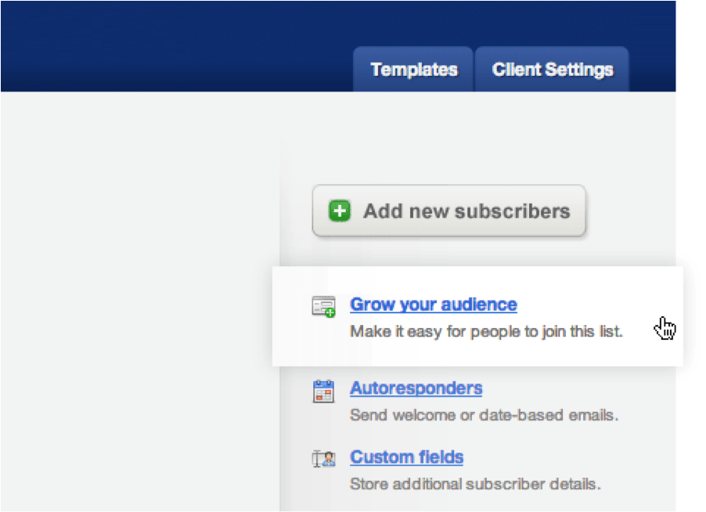Open the Client Settings tab
Screen dimensions: 706x512
552,70
